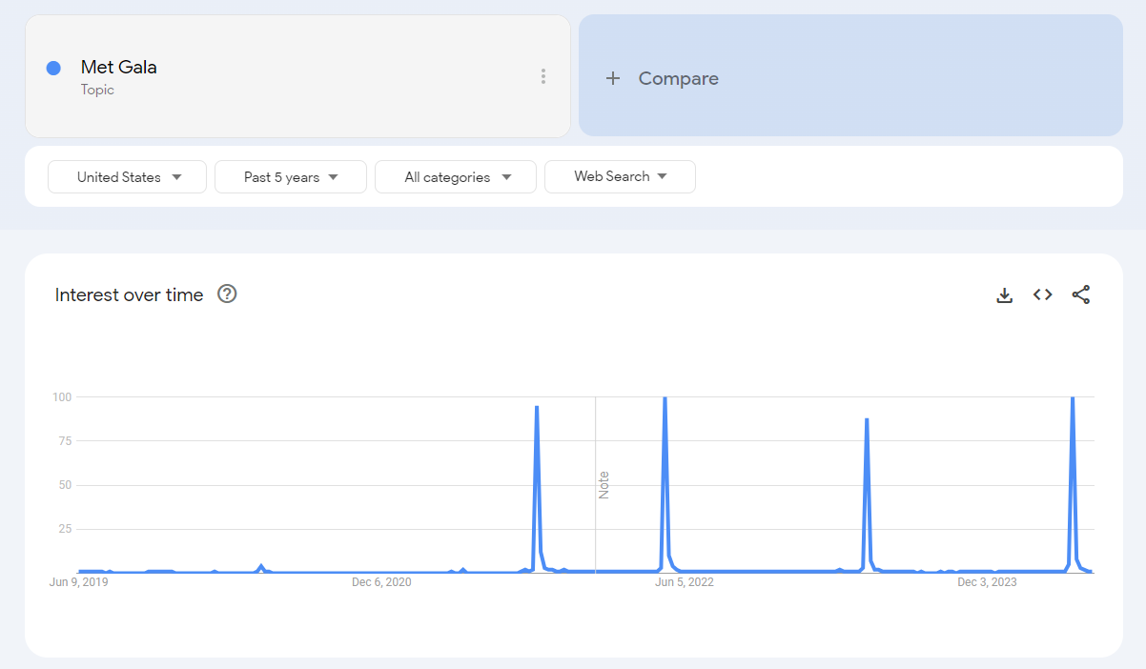Add a comparison term with Compare
Image resolution: width=1146 pixels, height=669 pixels.
coord(850,75)
